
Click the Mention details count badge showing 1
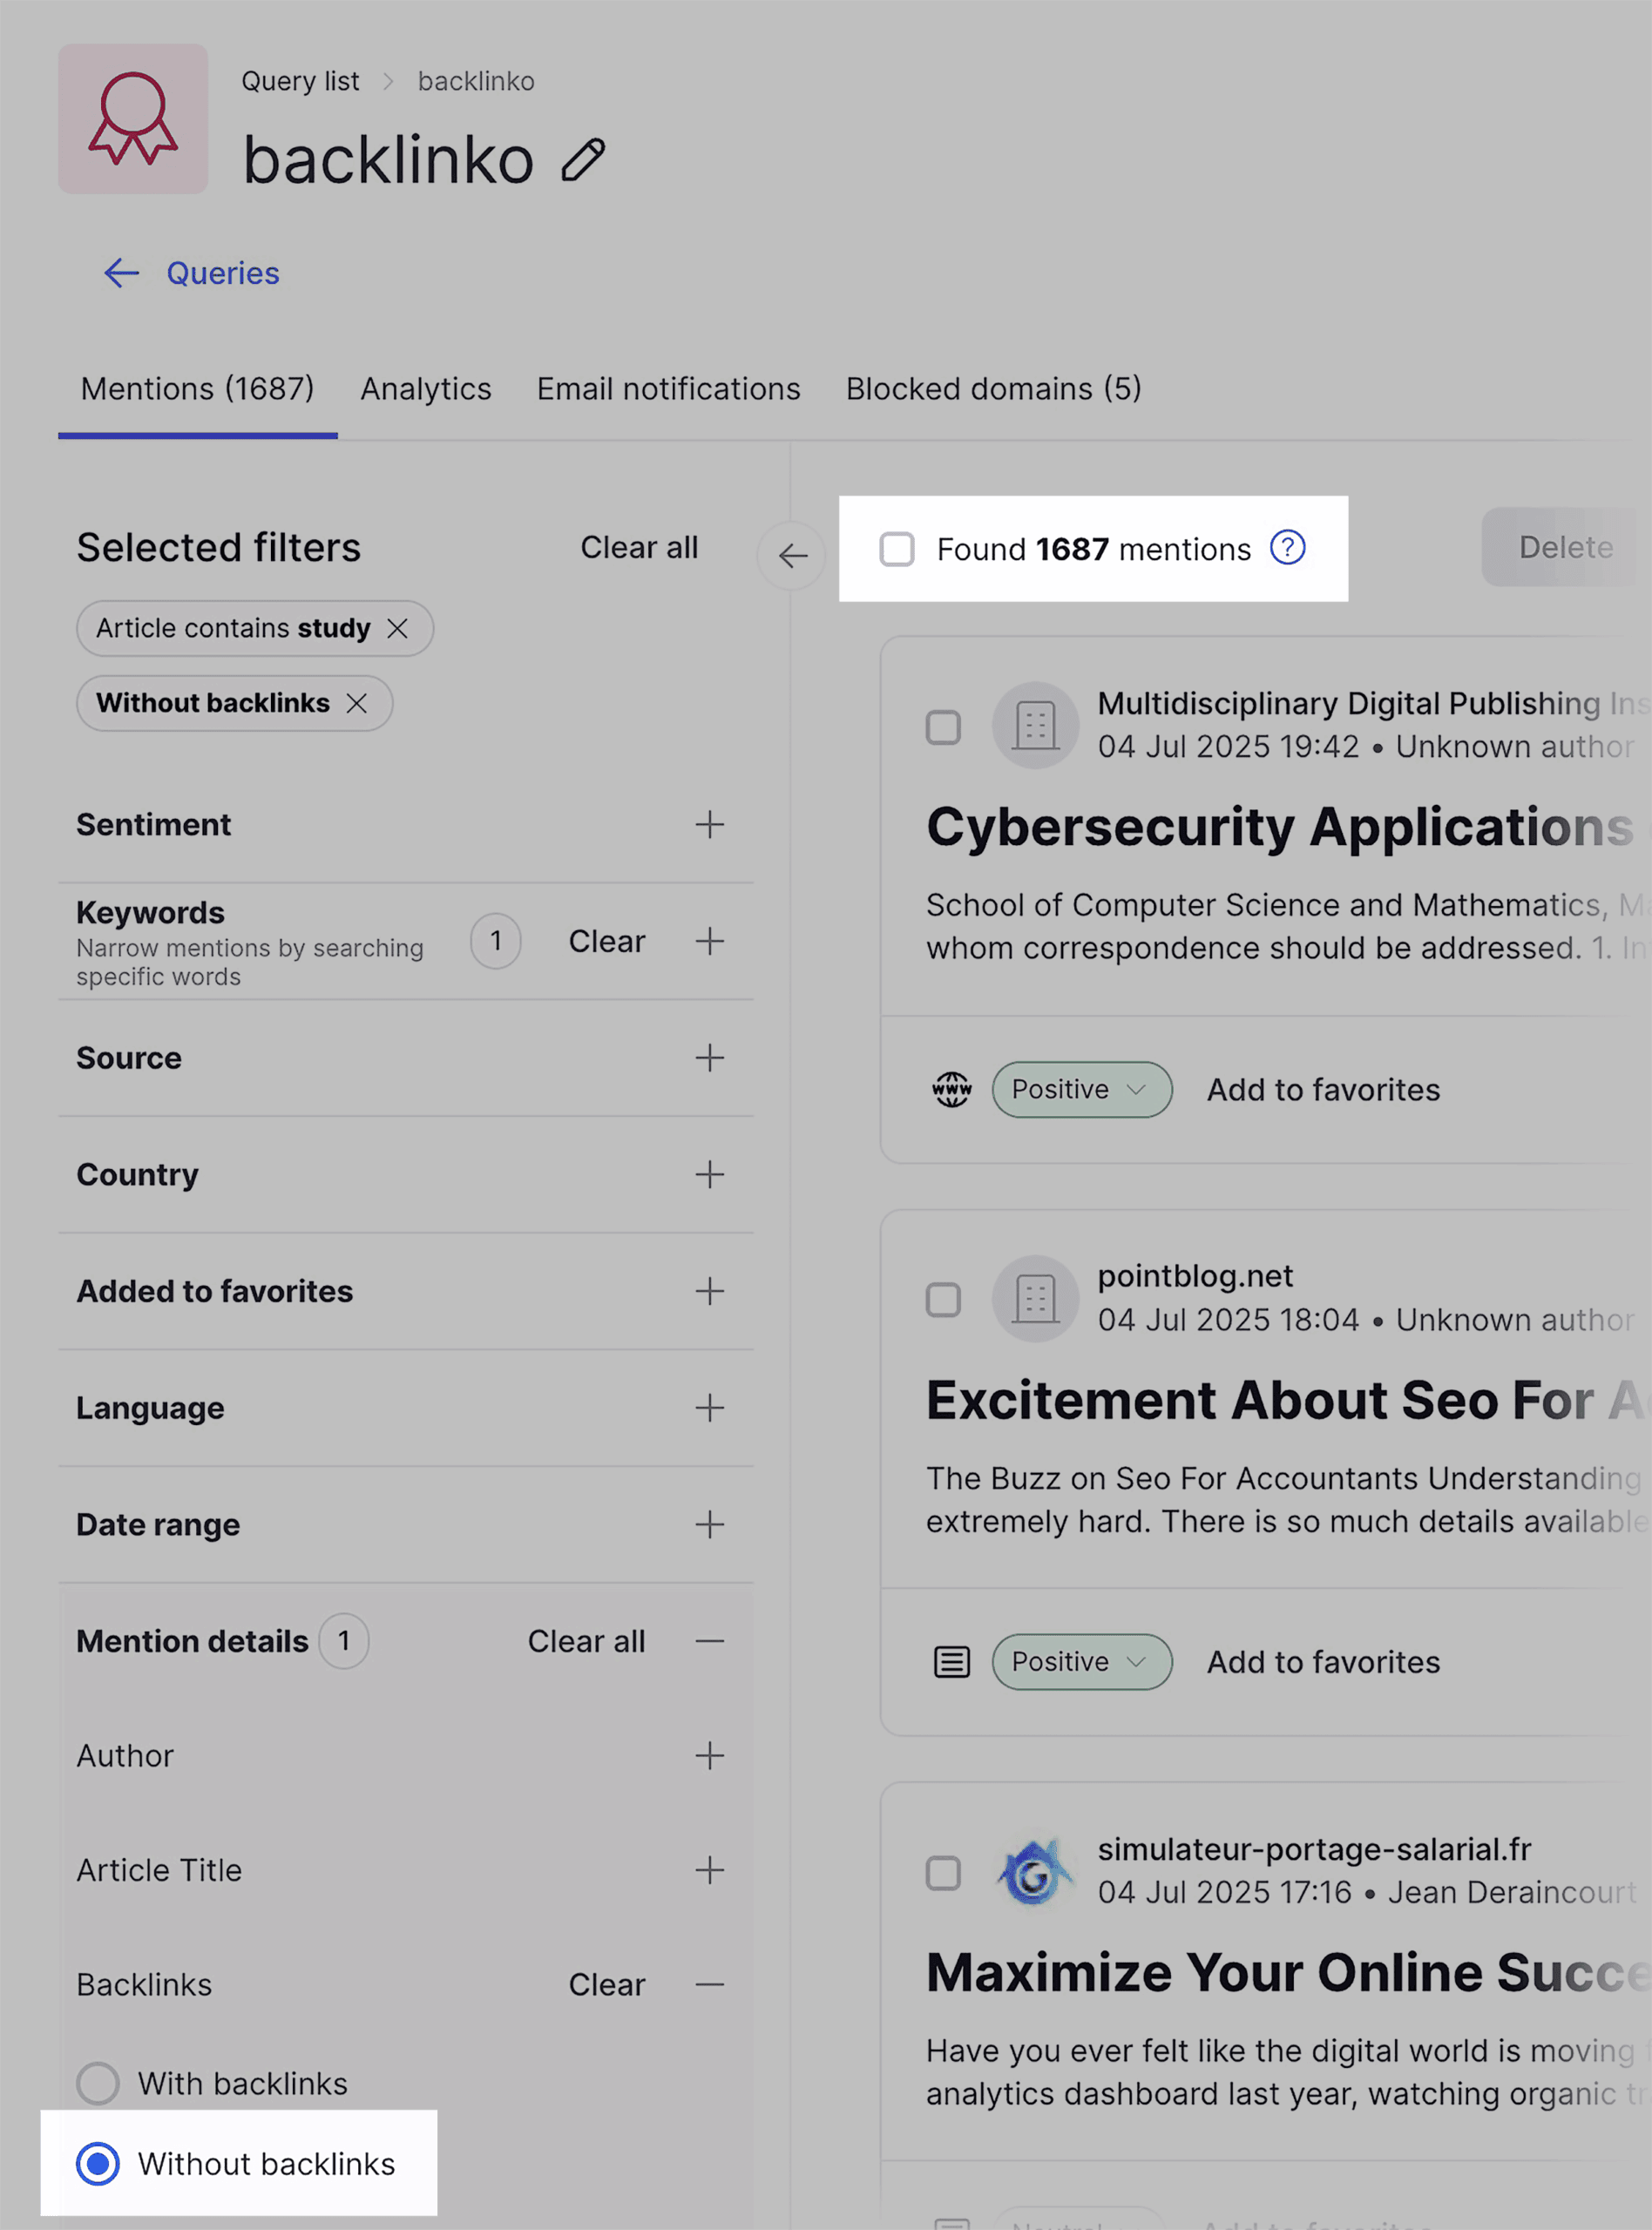point(344,1641)
